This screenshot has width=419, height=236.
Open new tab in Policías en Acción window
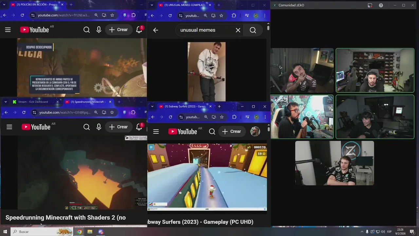click(71, 5)
